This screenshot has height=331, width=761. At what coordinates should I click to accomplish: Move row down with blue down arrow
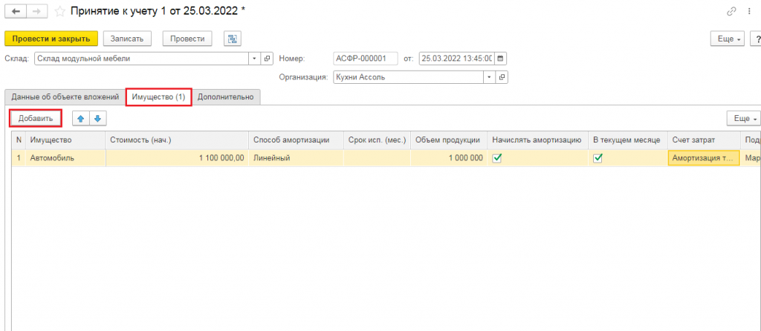(x=97, y=118)
